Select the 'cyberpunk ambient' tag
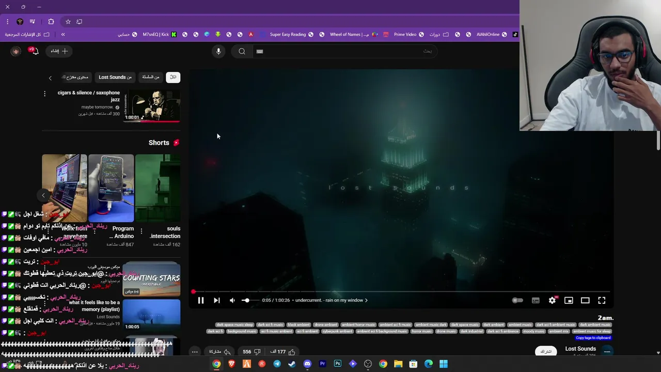The height and width of the screenshot is (372, 661). (337, 331)
